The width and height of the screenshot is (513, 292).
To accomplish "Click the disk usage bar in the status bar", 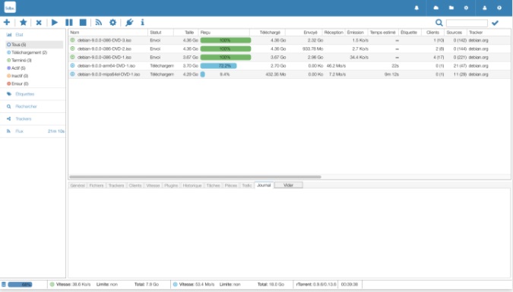I will [20, 284].
